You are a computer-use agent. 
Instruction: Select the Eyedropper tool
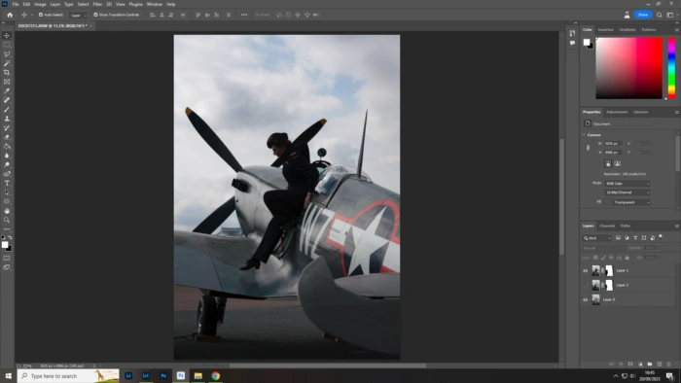tap(7, 90)
